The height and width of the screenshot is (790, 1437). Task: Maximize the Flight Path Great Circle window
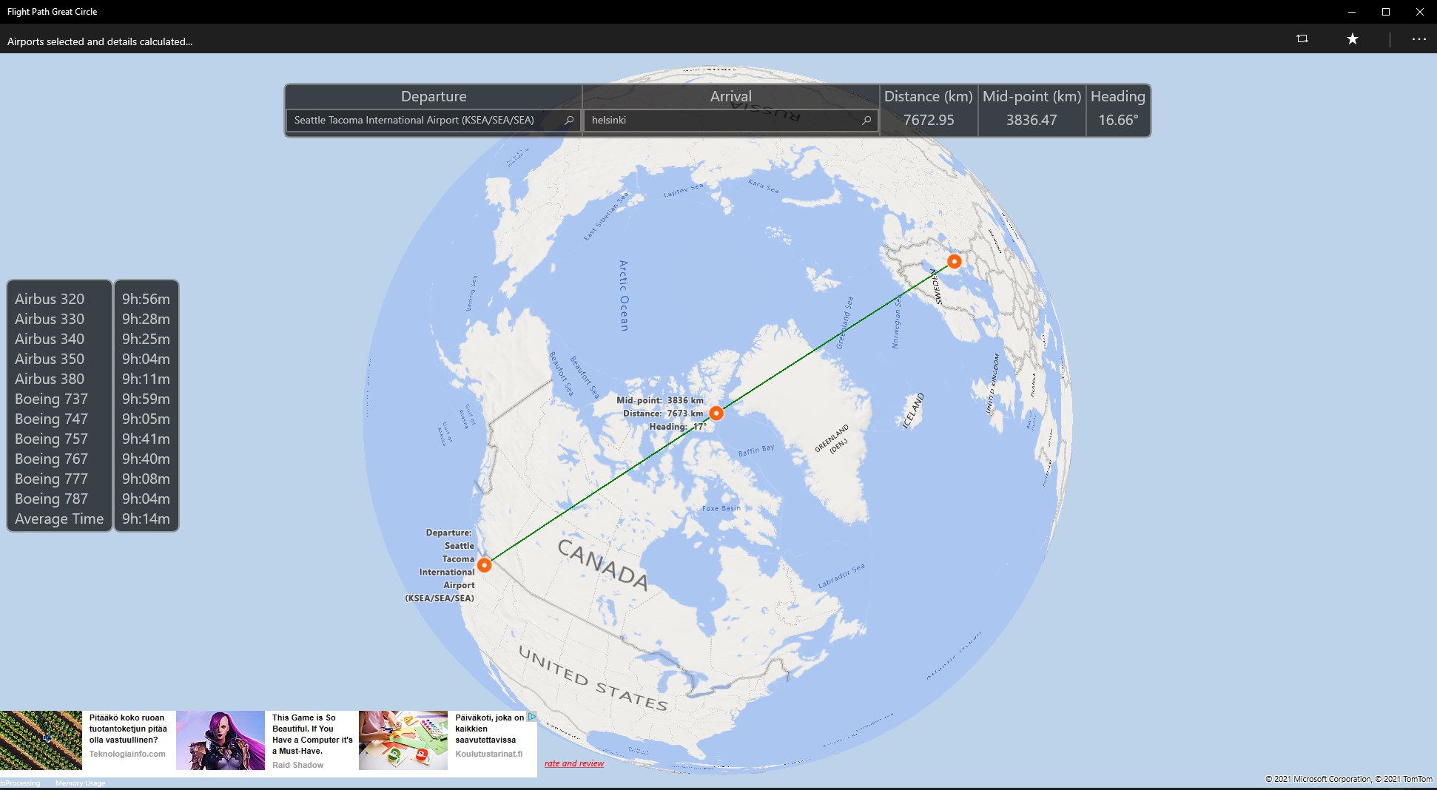pyautogui.click(x=1386, y=12)
